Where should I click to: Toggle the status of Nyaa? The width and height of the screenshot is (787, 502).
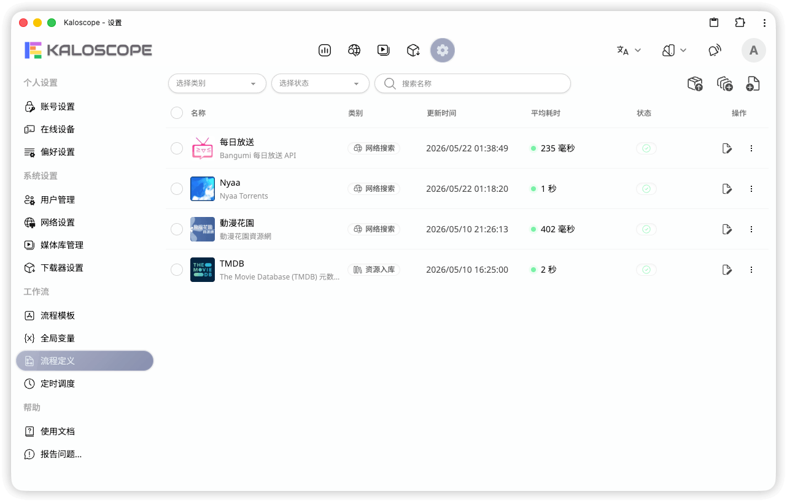click(646, 189)
